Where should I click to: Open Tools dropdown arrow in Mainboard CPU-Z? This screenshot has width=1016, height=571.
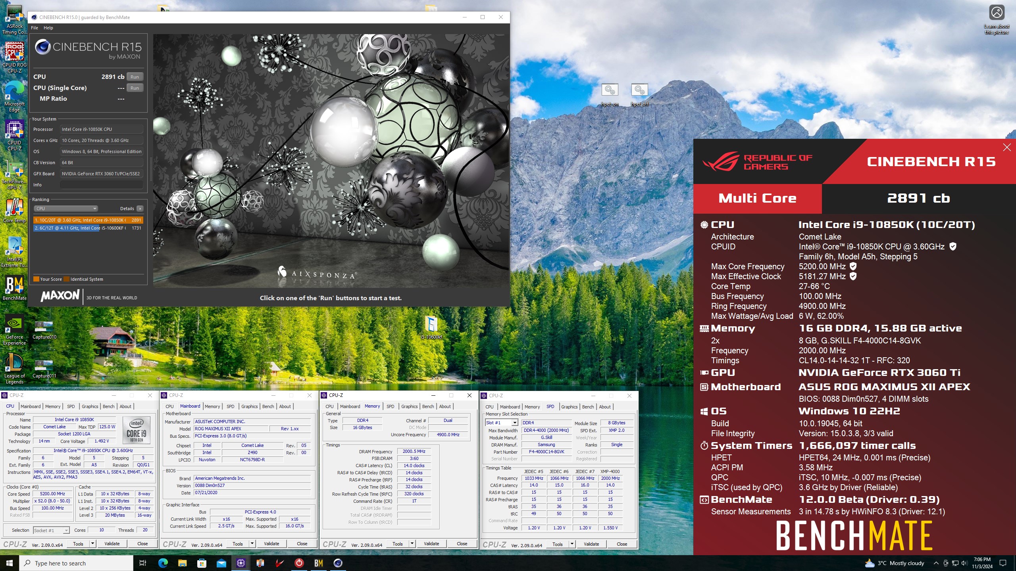[x=252, y=544]
